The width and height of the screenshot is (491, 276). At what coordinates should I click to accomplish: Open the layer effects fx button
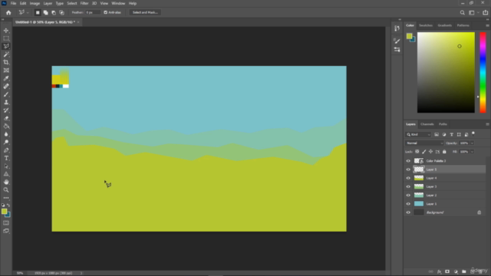click(439, 271)
